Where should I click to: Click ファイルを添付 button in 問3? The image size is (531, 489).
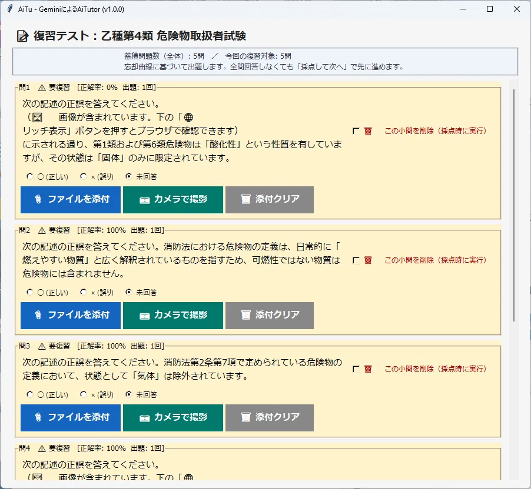click(x=71, y=418)
